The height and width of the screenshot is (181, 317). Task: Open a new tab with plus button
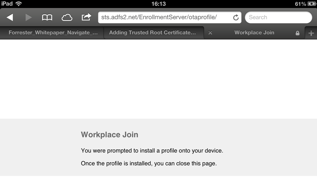coord(311,33)
